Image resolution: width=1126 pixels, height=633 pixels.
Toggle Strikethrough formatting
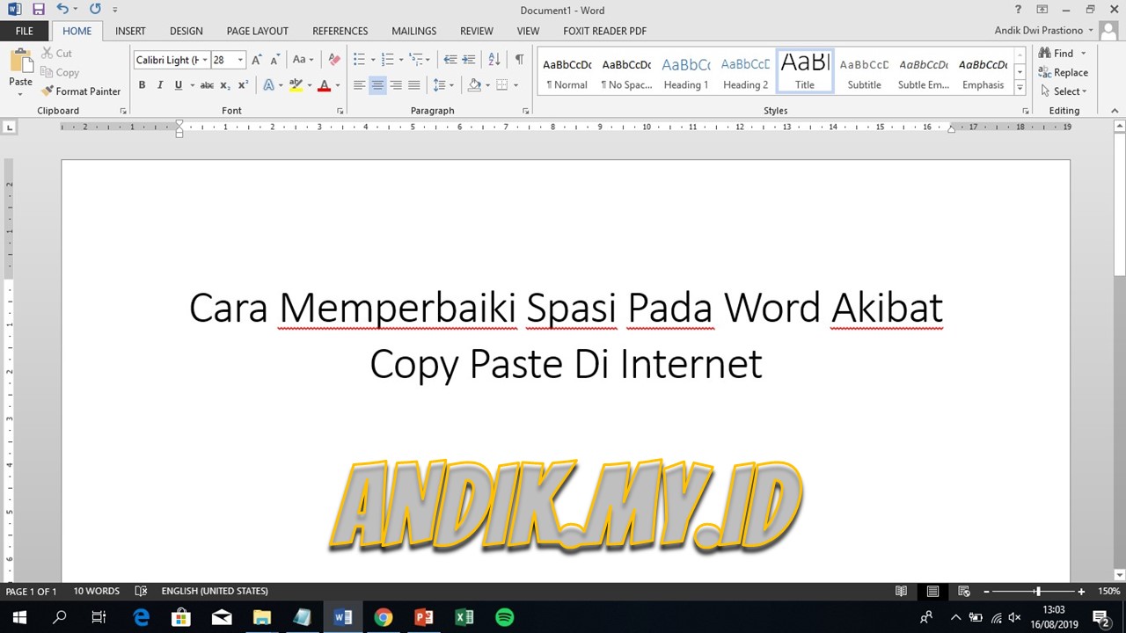207,85
